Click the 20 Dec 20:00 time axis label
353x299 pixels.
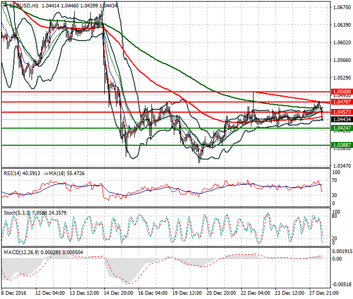(221, 293)
